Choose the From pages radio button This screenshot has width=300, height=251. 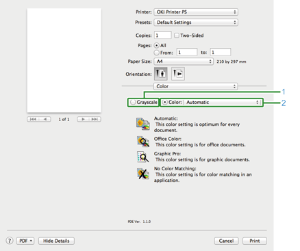(x=156, y=53)
